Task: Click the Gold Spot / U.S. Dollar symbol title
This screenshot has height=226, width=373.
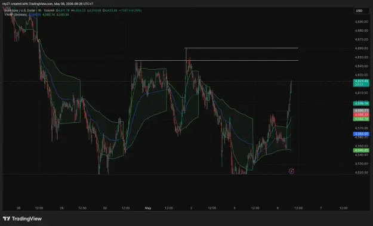Action: point(21,11)
